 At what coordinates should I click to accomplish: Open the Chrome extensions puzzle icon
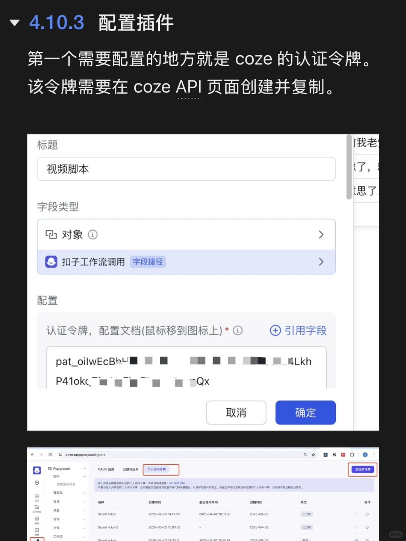click(352, 455)
